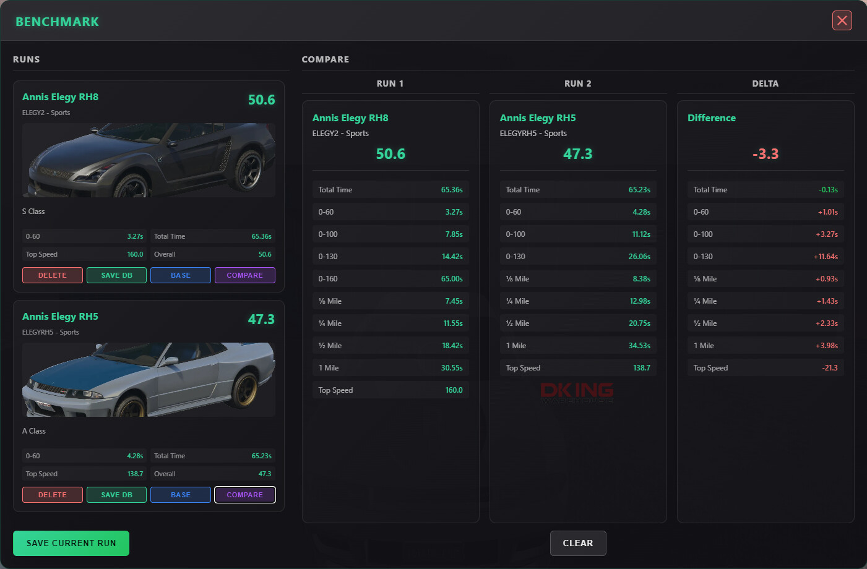Set Annis Elegy RH5 as base
The image size is (867, 569).
click(181, 495)
